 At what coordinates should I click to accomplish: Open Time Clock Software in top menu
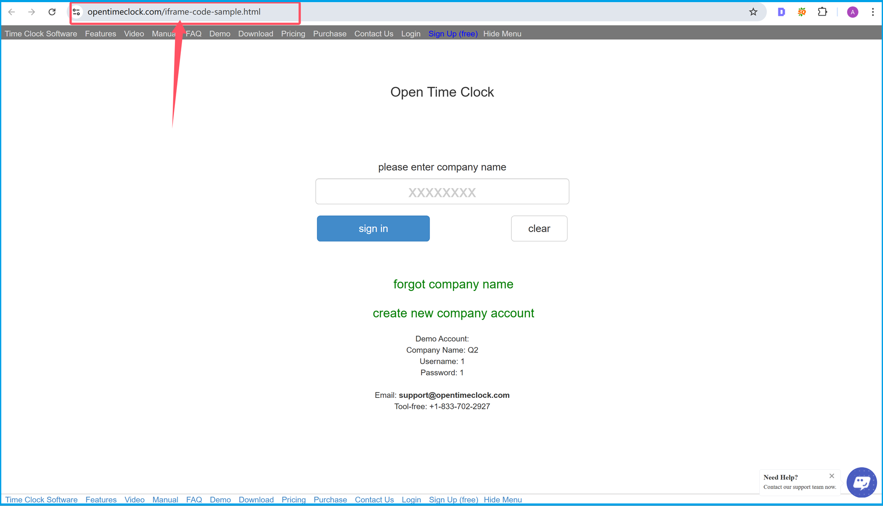[41, 34]
